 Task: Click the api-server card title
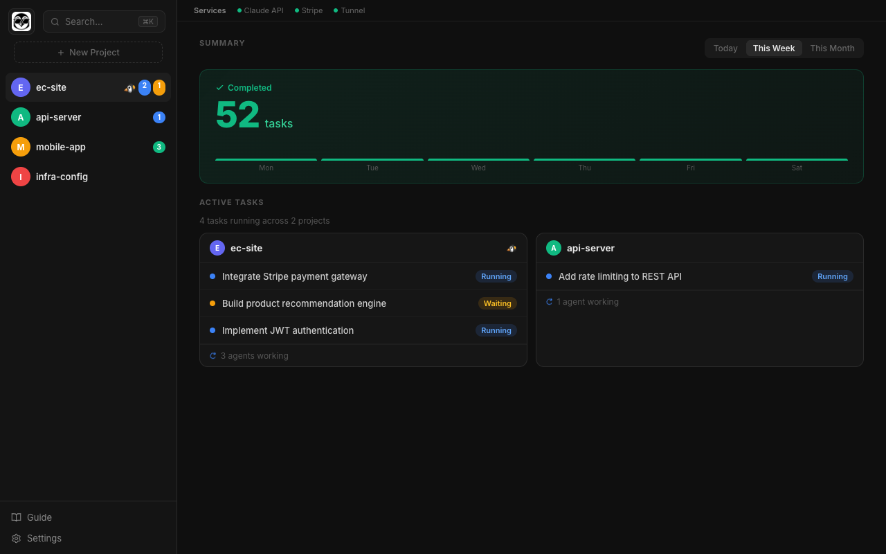pyautogui.click(x=590, y=248)
